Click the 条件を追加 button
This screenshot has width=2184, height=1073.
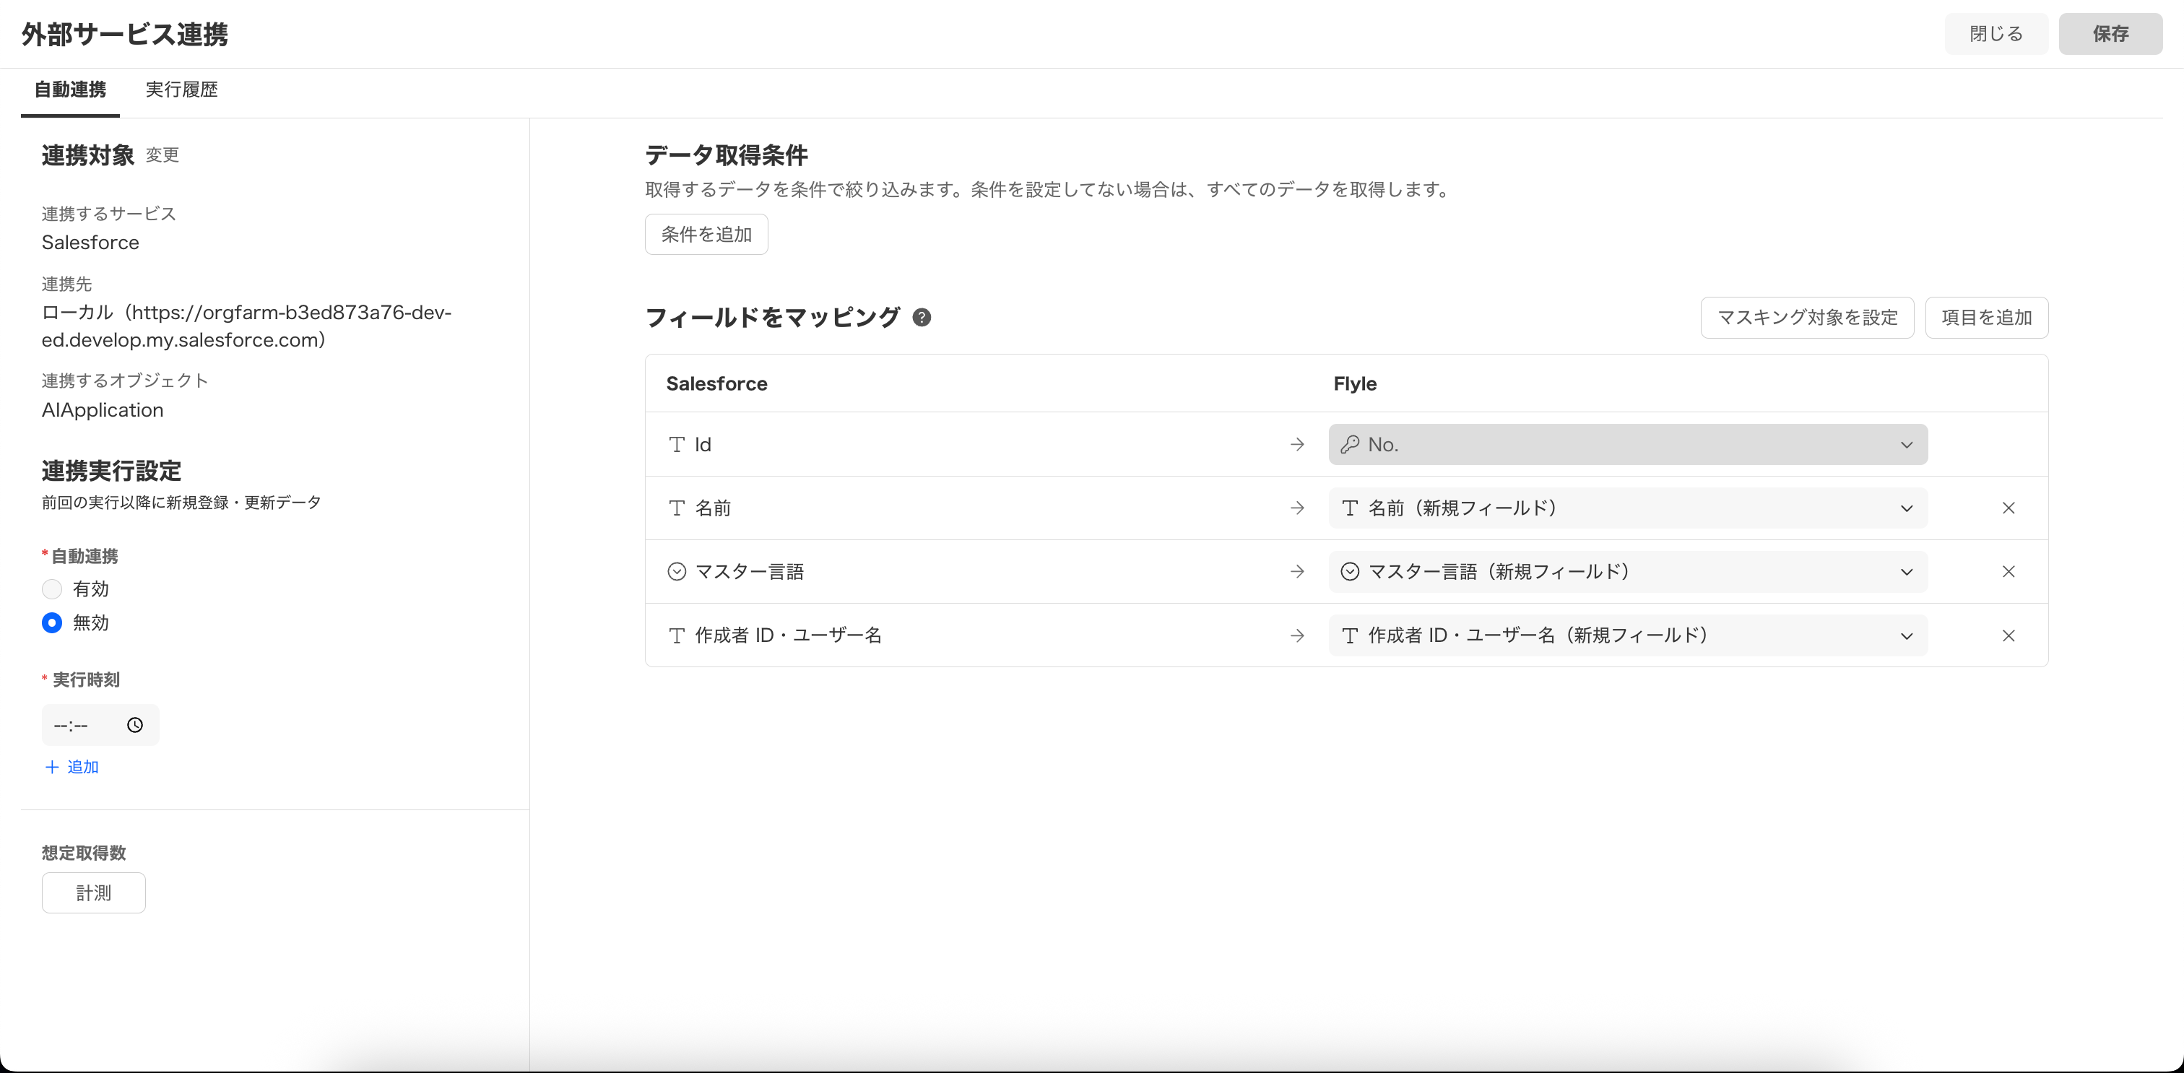706,235
